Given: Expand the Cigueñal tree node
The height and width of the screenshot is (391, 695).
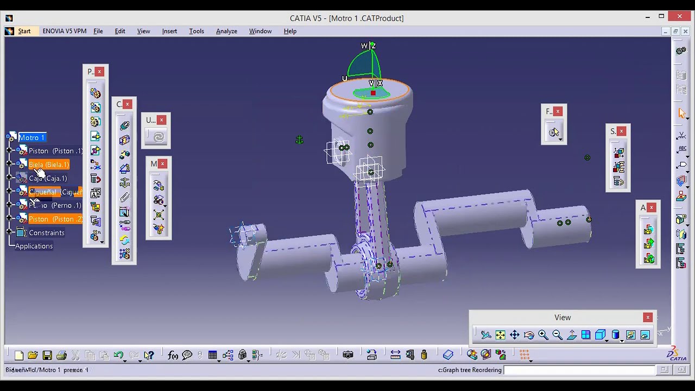Looking at the screenshot, I should tap(9, 191).
